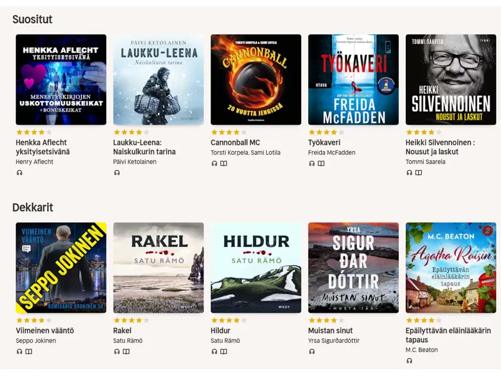Click headphones icon under Epäilyttävän eläinlääkärin tapaus
The image size is (501, 376).
click(x=410, y=361)
